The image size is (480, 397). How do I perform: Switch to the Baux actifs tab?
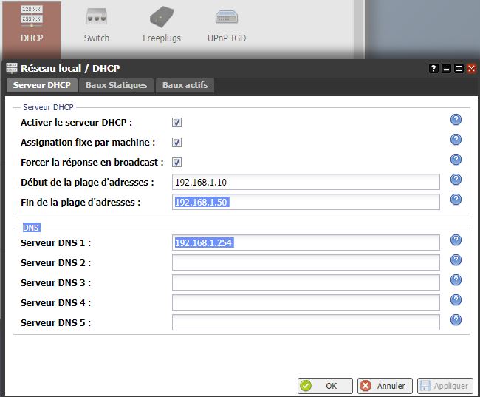[x=185, y=85]
